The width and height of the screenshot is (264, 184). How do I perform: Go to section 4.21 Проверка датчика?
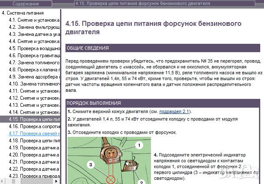[35, 162]
